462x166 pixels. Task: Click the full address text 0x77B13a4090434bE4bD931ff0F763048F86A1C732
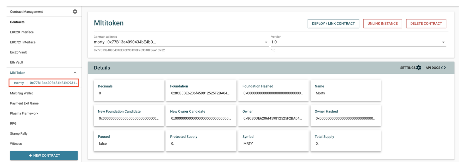pos(129,50)
